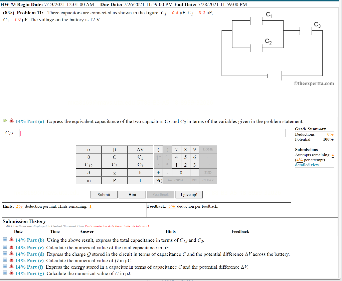The height and width of the screenshot is (281, 342).
Task: Click the warning icon beside Part (g)
Action: [12, 273]
